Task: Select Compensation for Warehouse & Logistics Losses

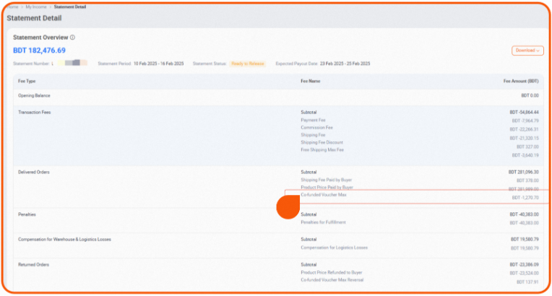Action: point(64,239)
